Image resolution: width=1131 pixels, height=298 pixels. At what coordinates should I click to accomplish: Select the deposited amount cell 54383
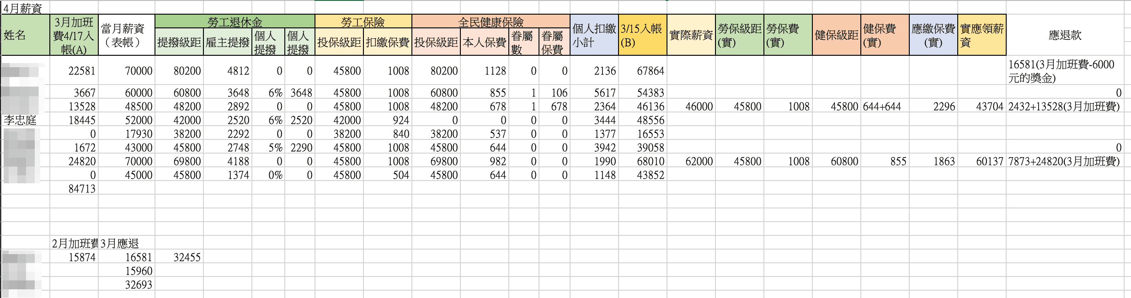click(x=643, y=93)
